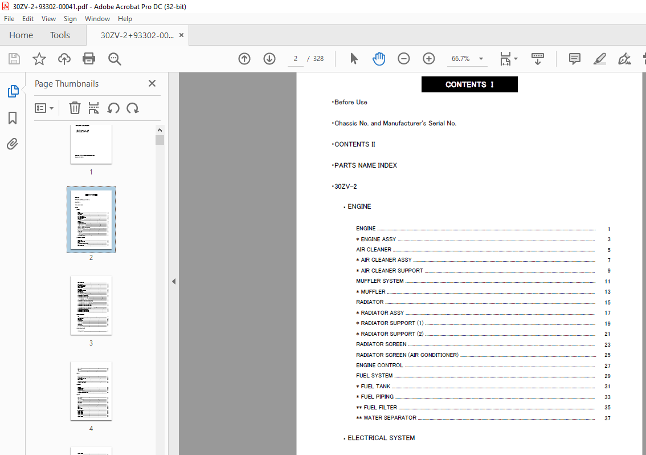Viewport: 646px width, 455px height.
Task: Select the Highlight text pen
Action: pyautogui.click(x=600, y=59)
